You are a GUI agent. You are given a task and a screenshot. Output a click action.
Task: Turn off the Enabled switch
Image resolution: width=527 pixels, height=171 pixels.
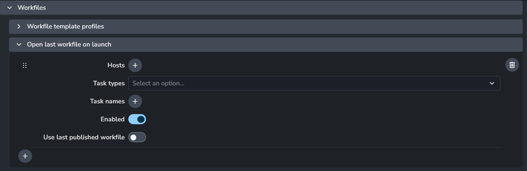click(137, 119)
